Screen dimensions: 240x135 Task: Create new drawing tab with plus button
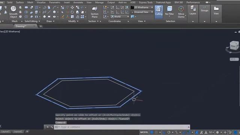[41, 26]
